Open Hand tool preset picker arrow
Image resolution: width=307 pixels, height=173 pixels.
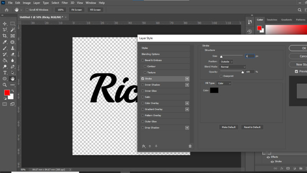[21, 10]
